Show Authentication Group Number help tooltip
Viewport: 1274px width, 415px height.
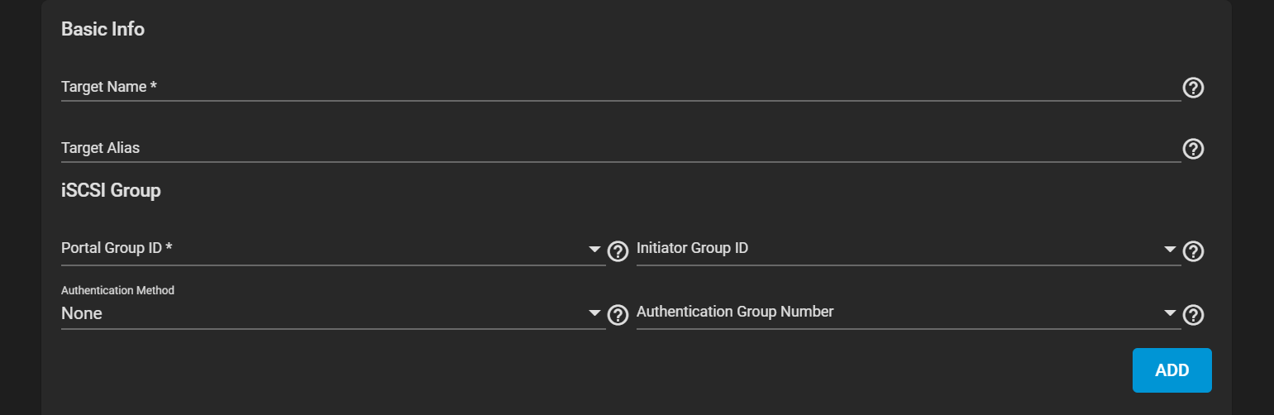pos(1193,314)
